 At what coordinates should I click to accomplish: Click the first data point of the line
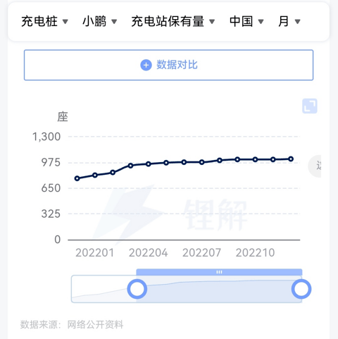pos(77,178)
